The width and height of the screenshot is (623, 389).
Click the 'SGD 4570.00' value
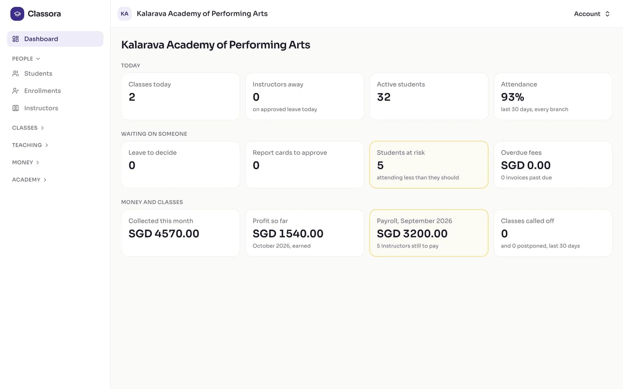coord(164,233)
